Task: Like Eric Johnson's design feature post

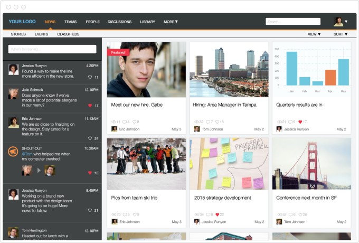Action: 90,138
